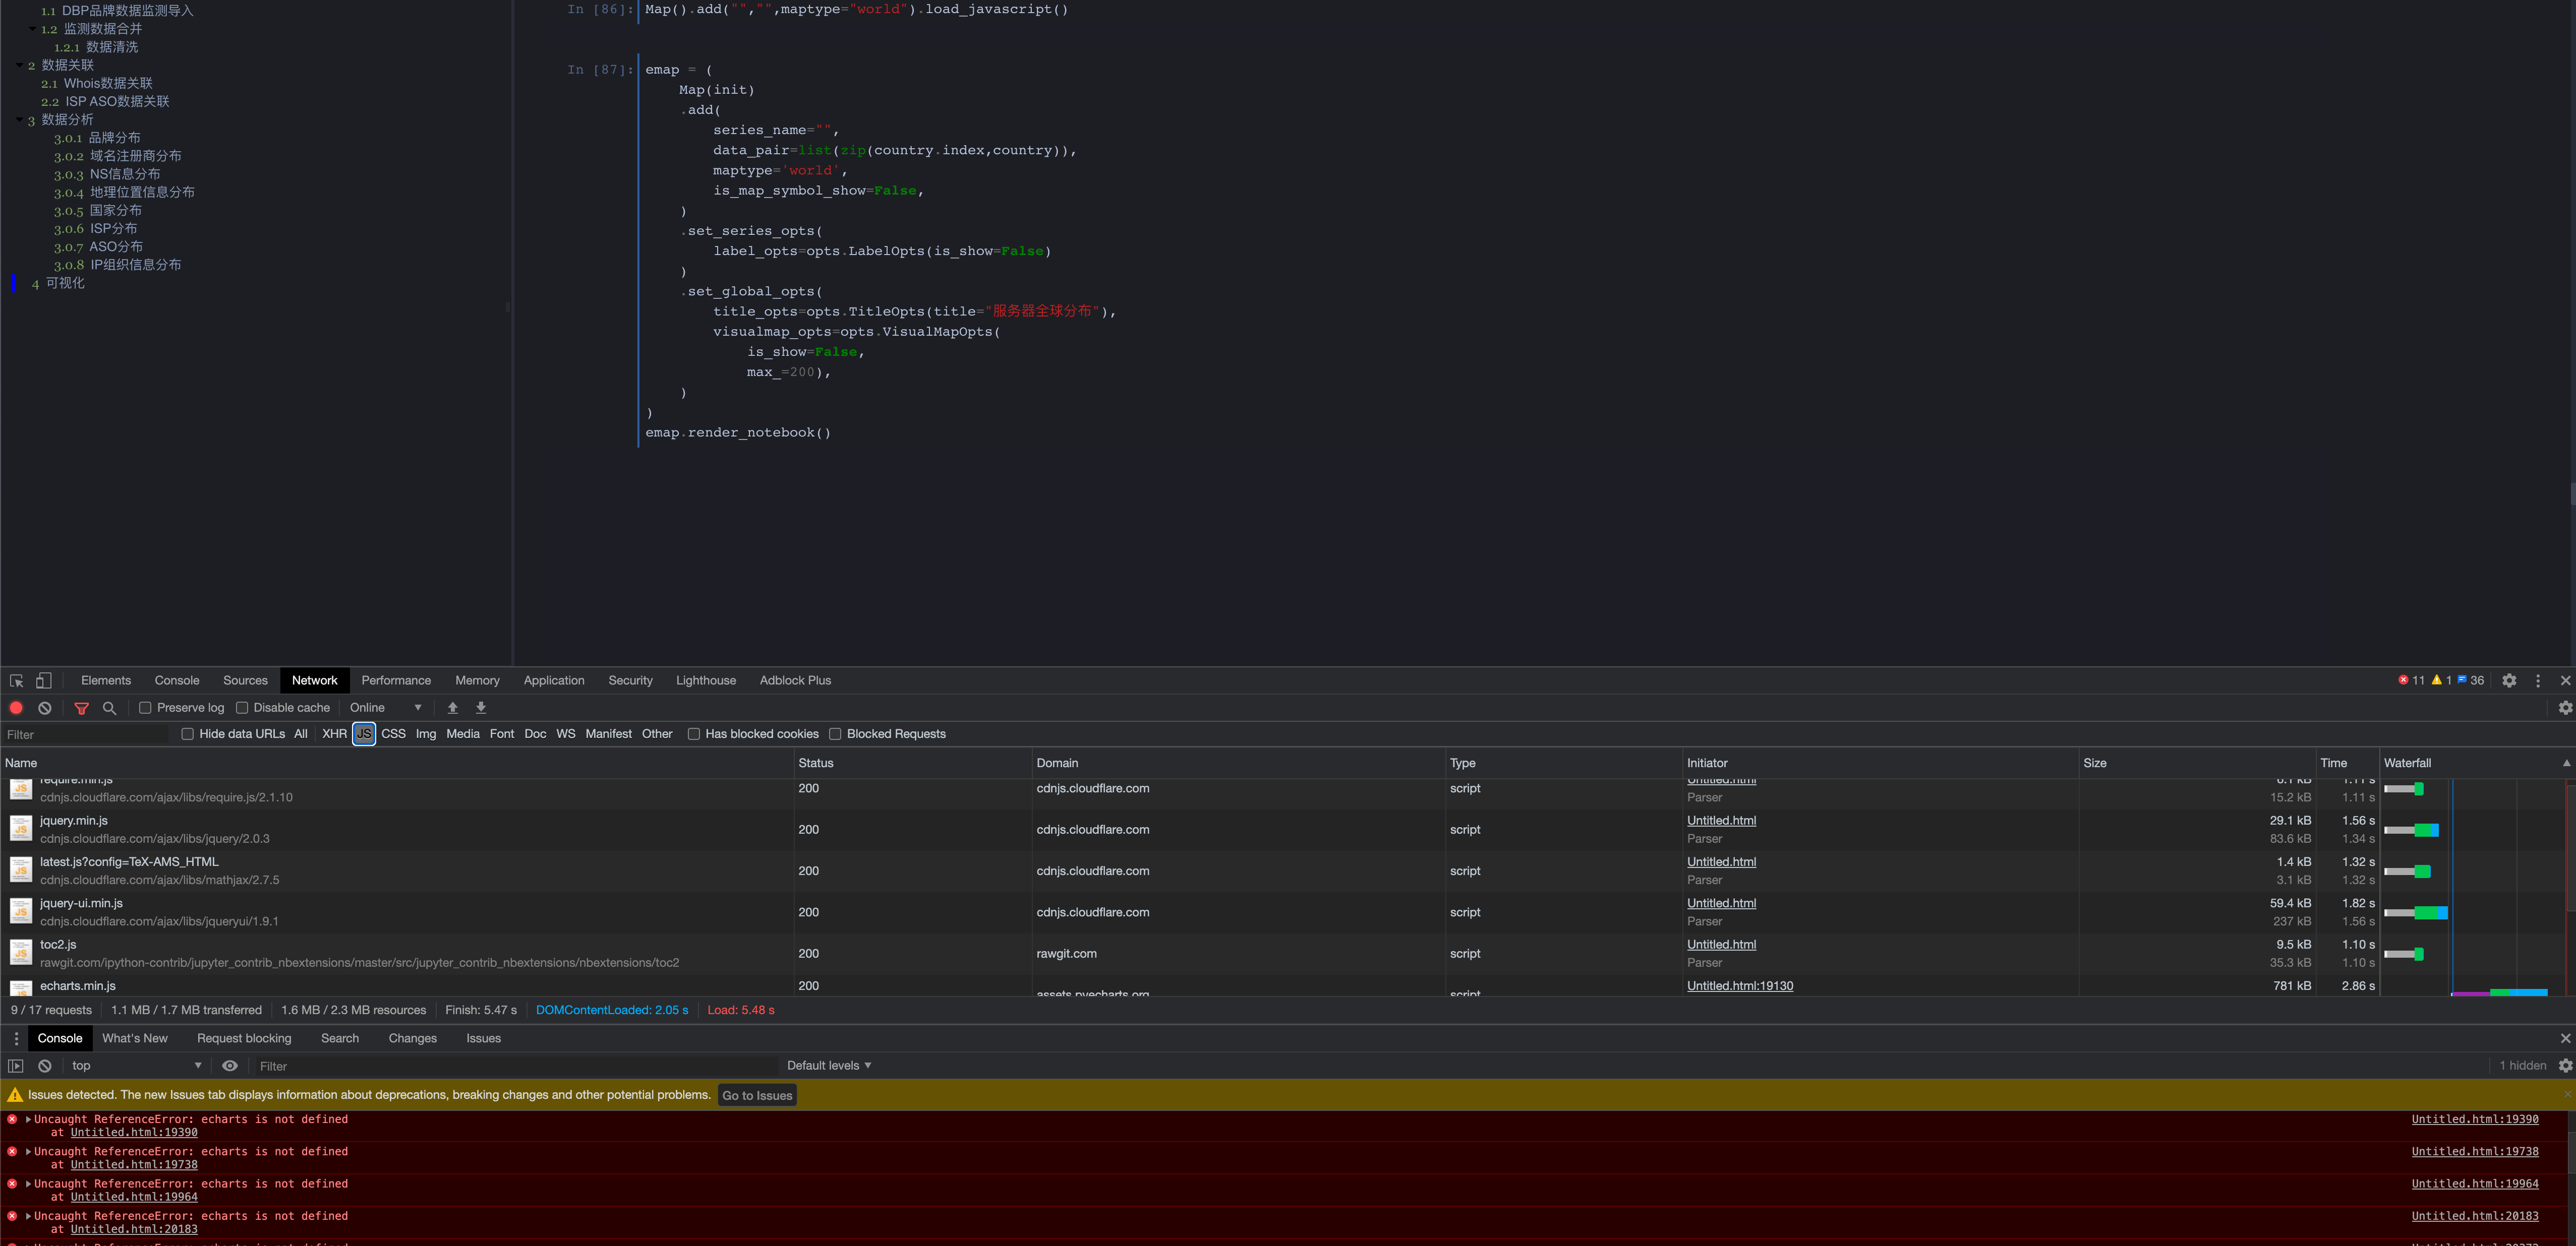
Task: Click the export HAR download icon
Action: [x=481, y=708]
